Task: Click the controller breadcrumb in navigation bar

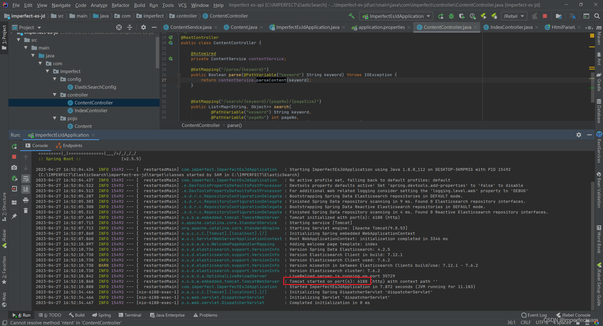Action: coord(183,16)
